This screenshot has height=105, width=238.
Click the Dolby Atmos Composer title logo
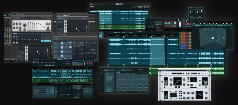click(x=61, y=39)
